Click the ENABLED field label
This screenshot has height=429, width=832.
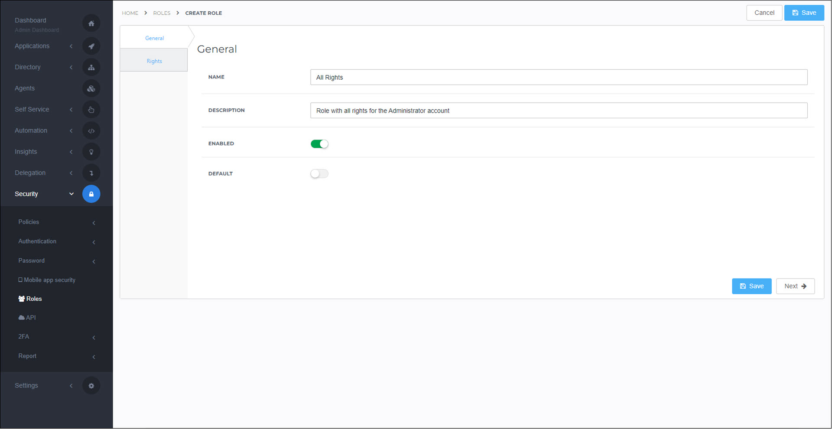(221, 143)
